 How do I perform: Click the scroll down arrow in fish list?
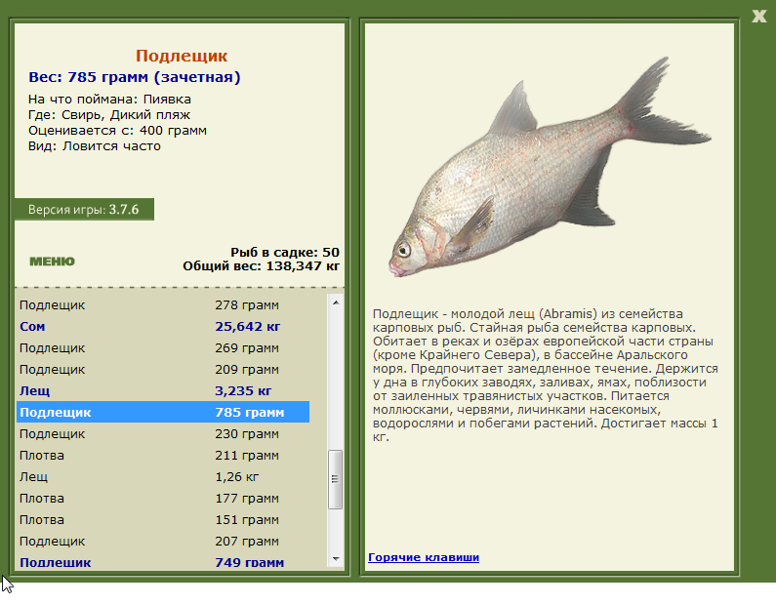tap(336, 558)
